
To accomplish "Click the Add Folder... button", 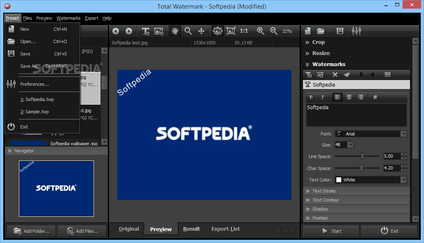I will [31, 231].
